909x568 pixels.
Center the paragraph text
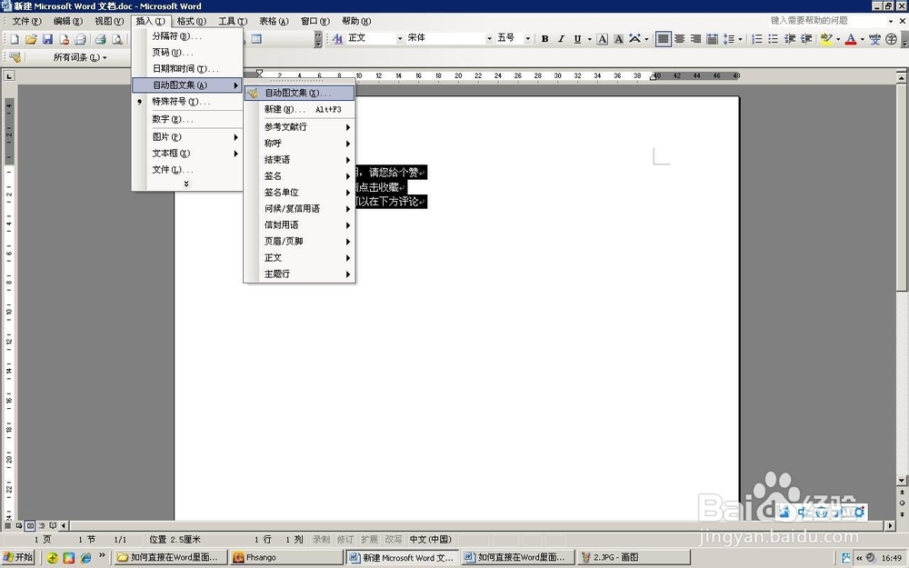(679, 39)
